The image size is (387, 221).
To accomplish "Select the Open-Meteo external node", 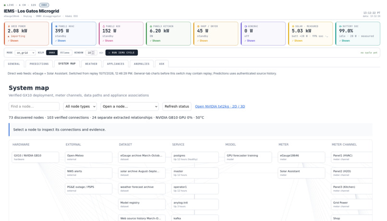I will (89, 157).
